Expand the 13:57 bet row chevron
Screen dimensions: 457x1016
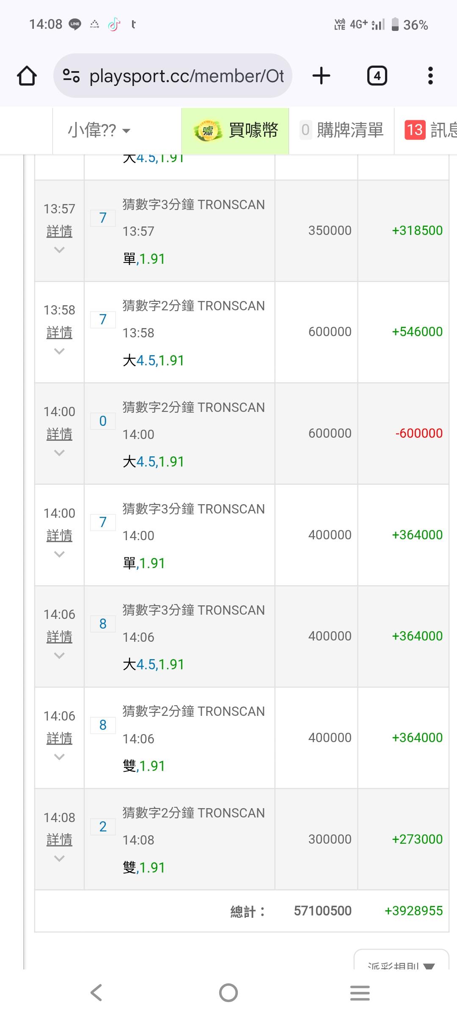(59, 250)
